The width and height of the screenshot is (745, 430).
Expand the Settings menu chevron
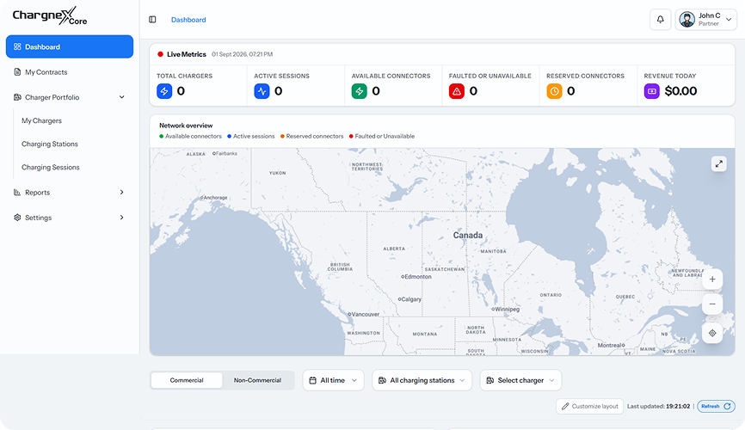[x=121, y=218]
